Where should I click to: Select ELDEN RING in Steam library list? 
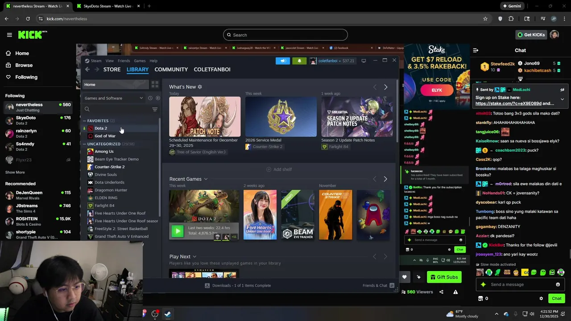(x=106, y=198)
